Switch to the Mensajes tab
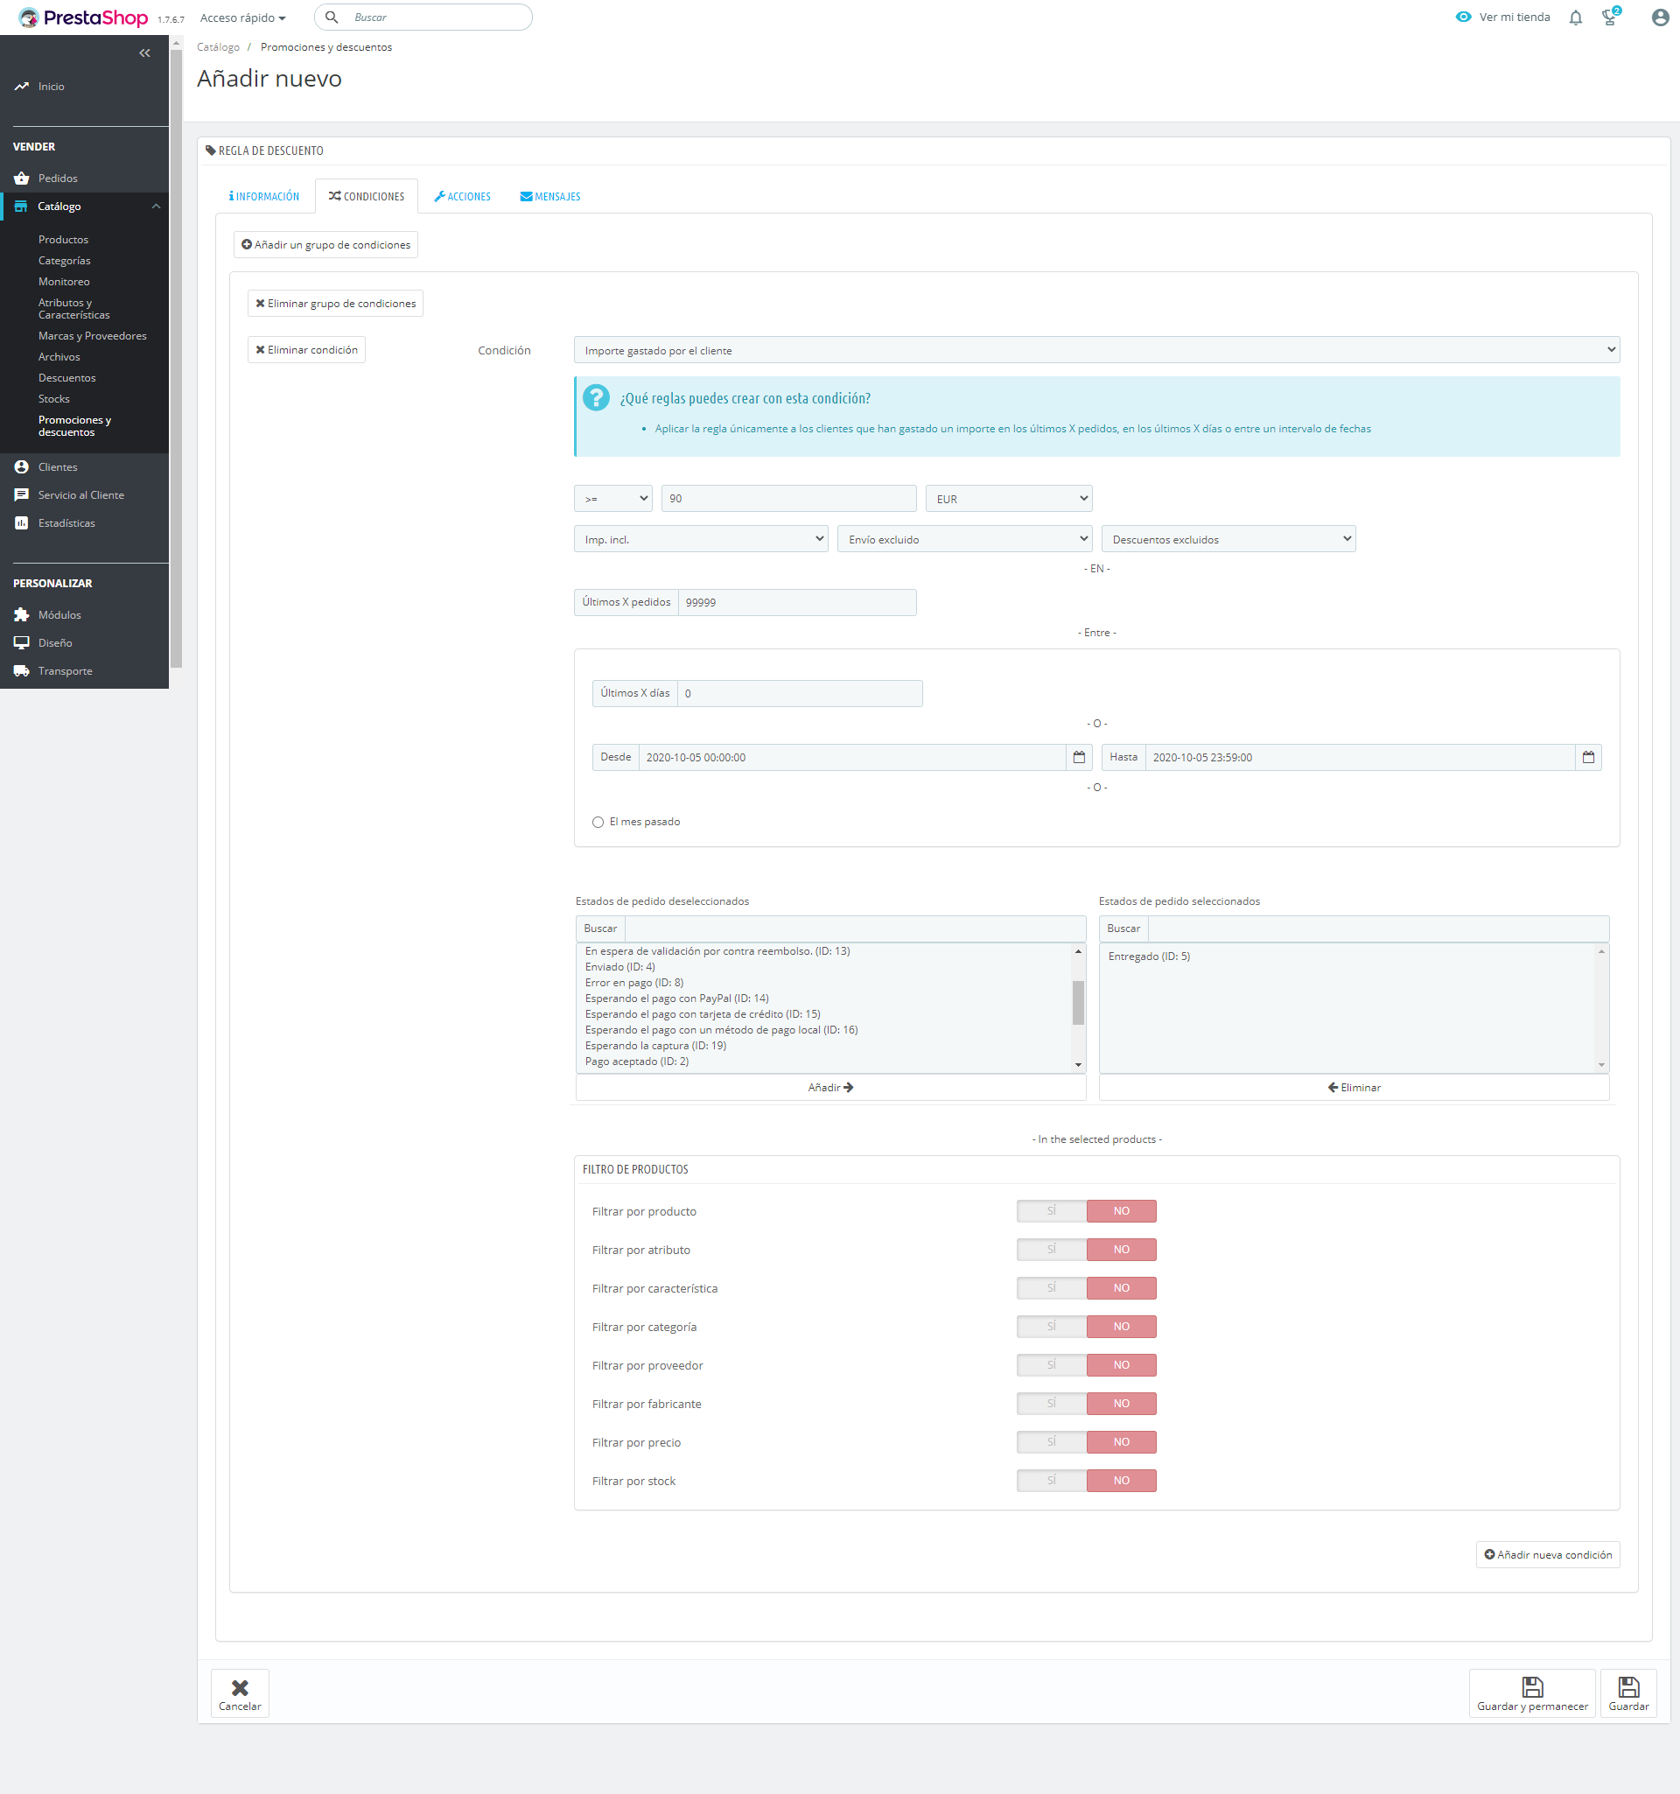1680x1794 pixels. pyautogui.click(x=550, y=197)
